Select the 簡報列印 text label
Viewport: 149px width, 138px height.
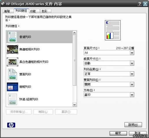pyautogui.click(x=25, y=87)
